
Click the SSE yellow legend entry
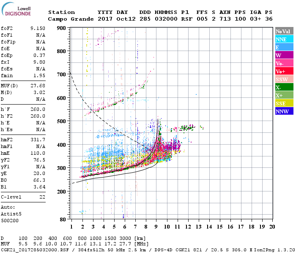283,103
